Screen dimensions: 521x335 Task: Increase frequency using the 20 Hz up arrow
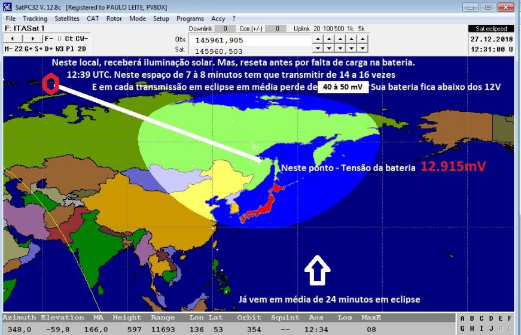click(x=318, y=39)
